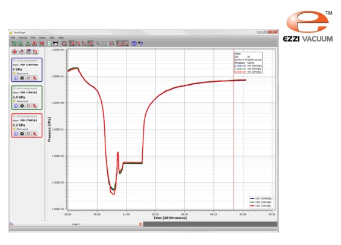Start recording with the red record button

(x=14, y=52)
